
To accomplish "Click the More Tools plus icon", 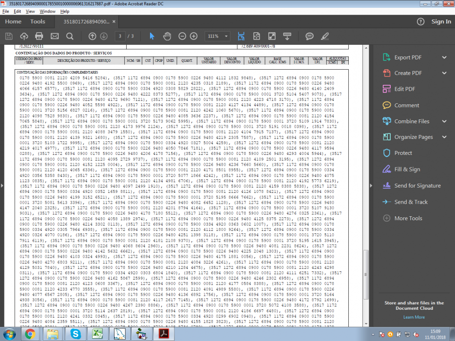I will coord(386,218).
